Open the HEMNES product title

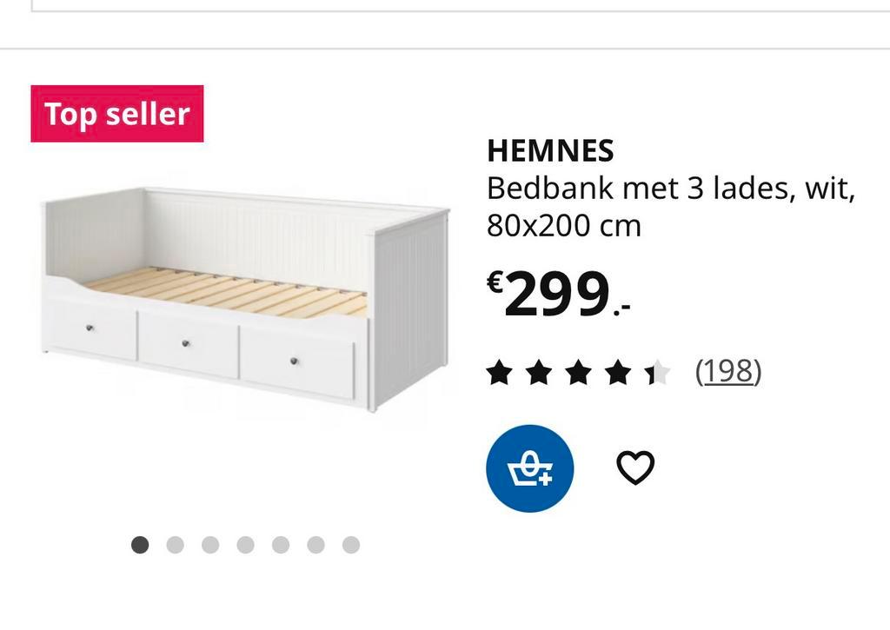pos(550,151)
